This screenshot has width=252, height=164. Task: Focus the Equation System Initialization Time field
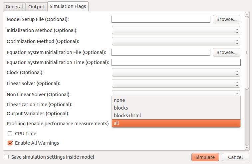click(x=176, y=62)
